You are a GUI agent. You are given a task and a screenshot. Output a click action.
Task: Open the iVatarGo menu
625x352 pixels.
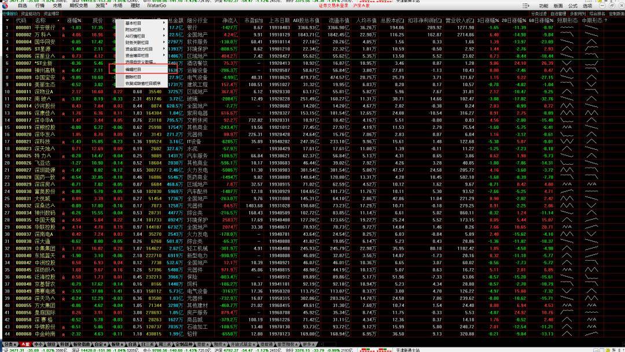pyautogui.click(x=157, y=6)
